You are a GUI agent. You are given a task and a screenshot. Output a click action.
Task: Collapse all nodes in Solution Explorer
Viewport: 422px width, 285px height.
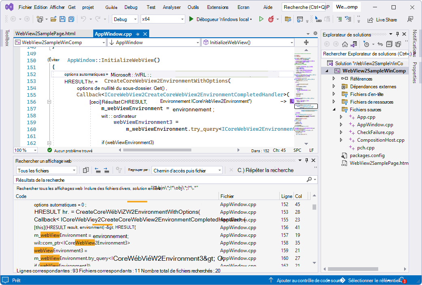pos(390,44)
